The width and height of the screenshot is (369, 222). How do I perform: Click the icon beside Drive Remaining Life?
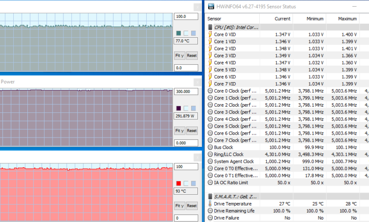coord(210,211)
